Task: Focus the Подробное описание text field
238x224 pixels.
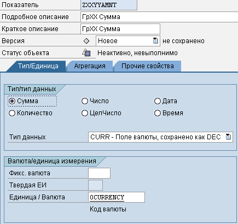Action: (x=159, y=17)
